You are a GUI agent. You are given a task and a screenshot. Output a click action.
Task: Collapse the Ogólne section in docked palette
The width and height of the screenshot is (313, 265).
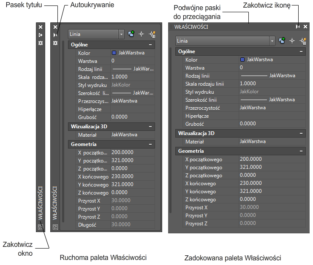301,51
